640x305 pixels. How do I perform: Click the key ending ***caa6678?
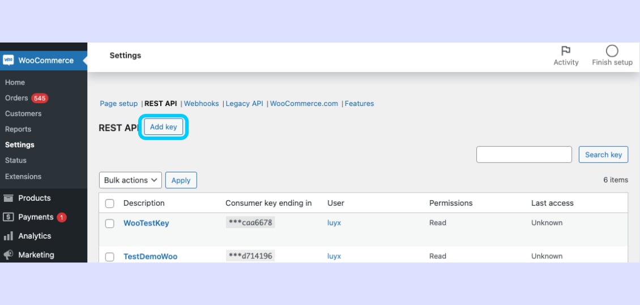[x=250, y=223]
